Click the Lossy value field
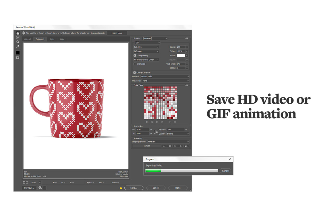The height and width of the screenshot is (215, 323). 181,68
